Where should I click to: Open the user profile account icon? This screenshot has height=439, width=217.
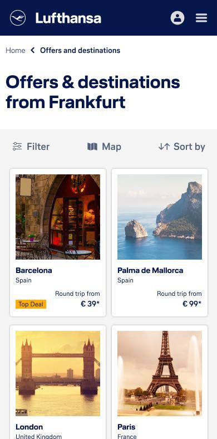(x=177, y=18)
